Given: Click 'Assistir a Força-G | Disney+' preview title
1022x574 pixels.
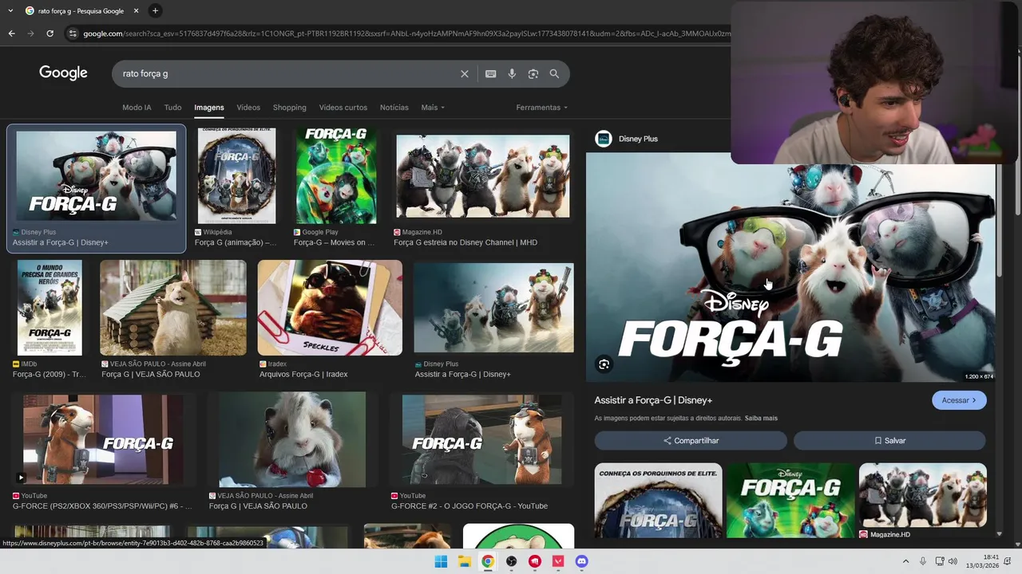Looking at the screenshot, I should pyautogui.click(x=653, y=400).
